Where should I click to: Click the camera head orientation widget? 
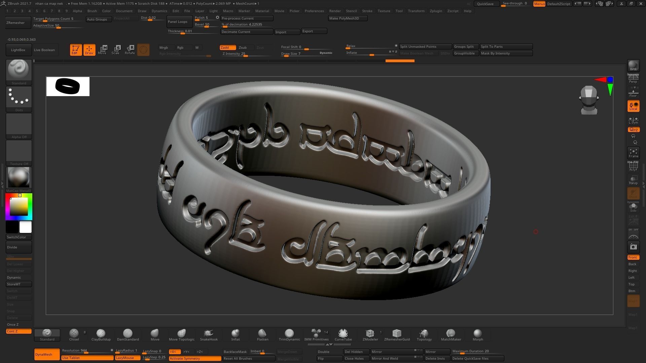coord(589,100)
